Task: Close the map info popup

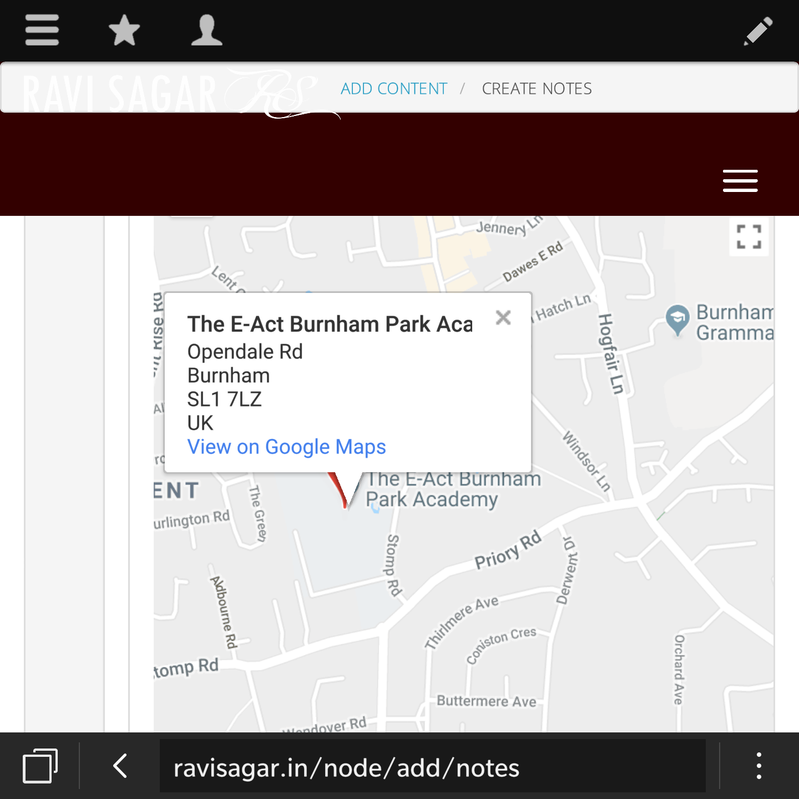Action: tap(503, 317)
